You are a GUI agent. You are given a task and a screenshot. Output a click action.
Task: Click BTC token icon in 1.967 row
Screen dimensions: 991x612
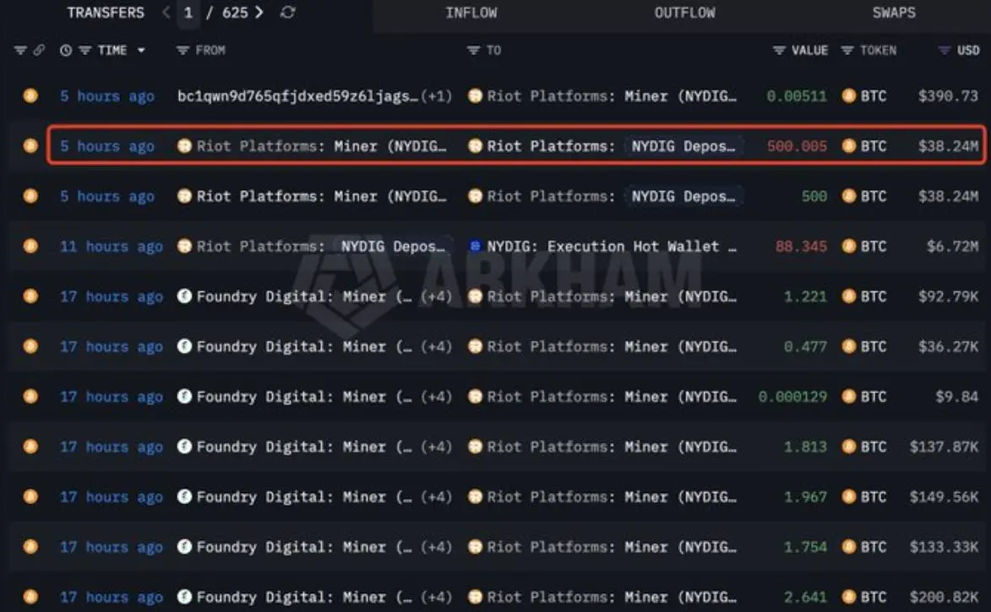tap(849, 497)
